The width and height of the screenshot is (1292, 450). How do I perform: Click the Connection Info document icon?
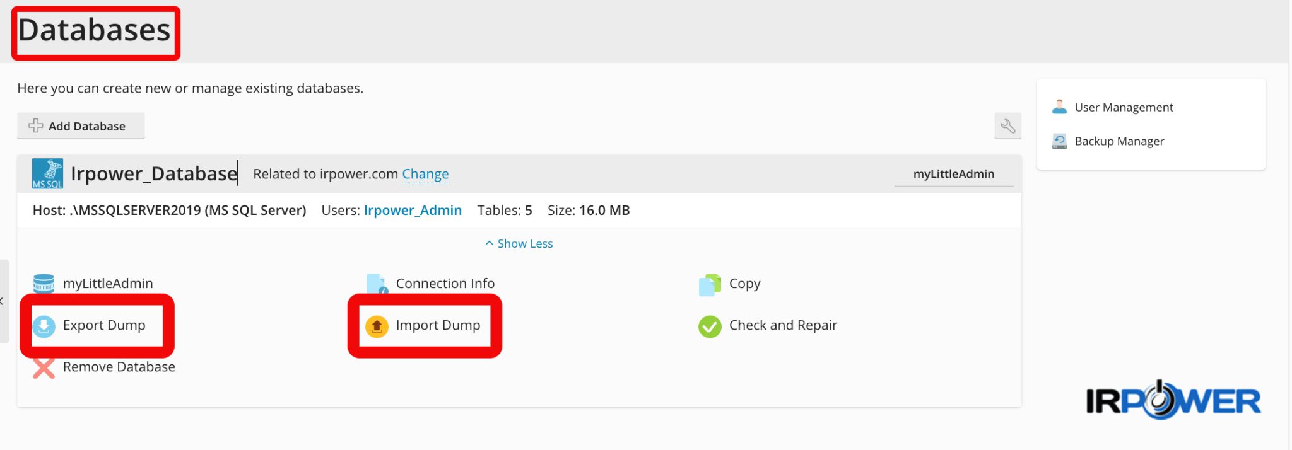pos(377,284)
